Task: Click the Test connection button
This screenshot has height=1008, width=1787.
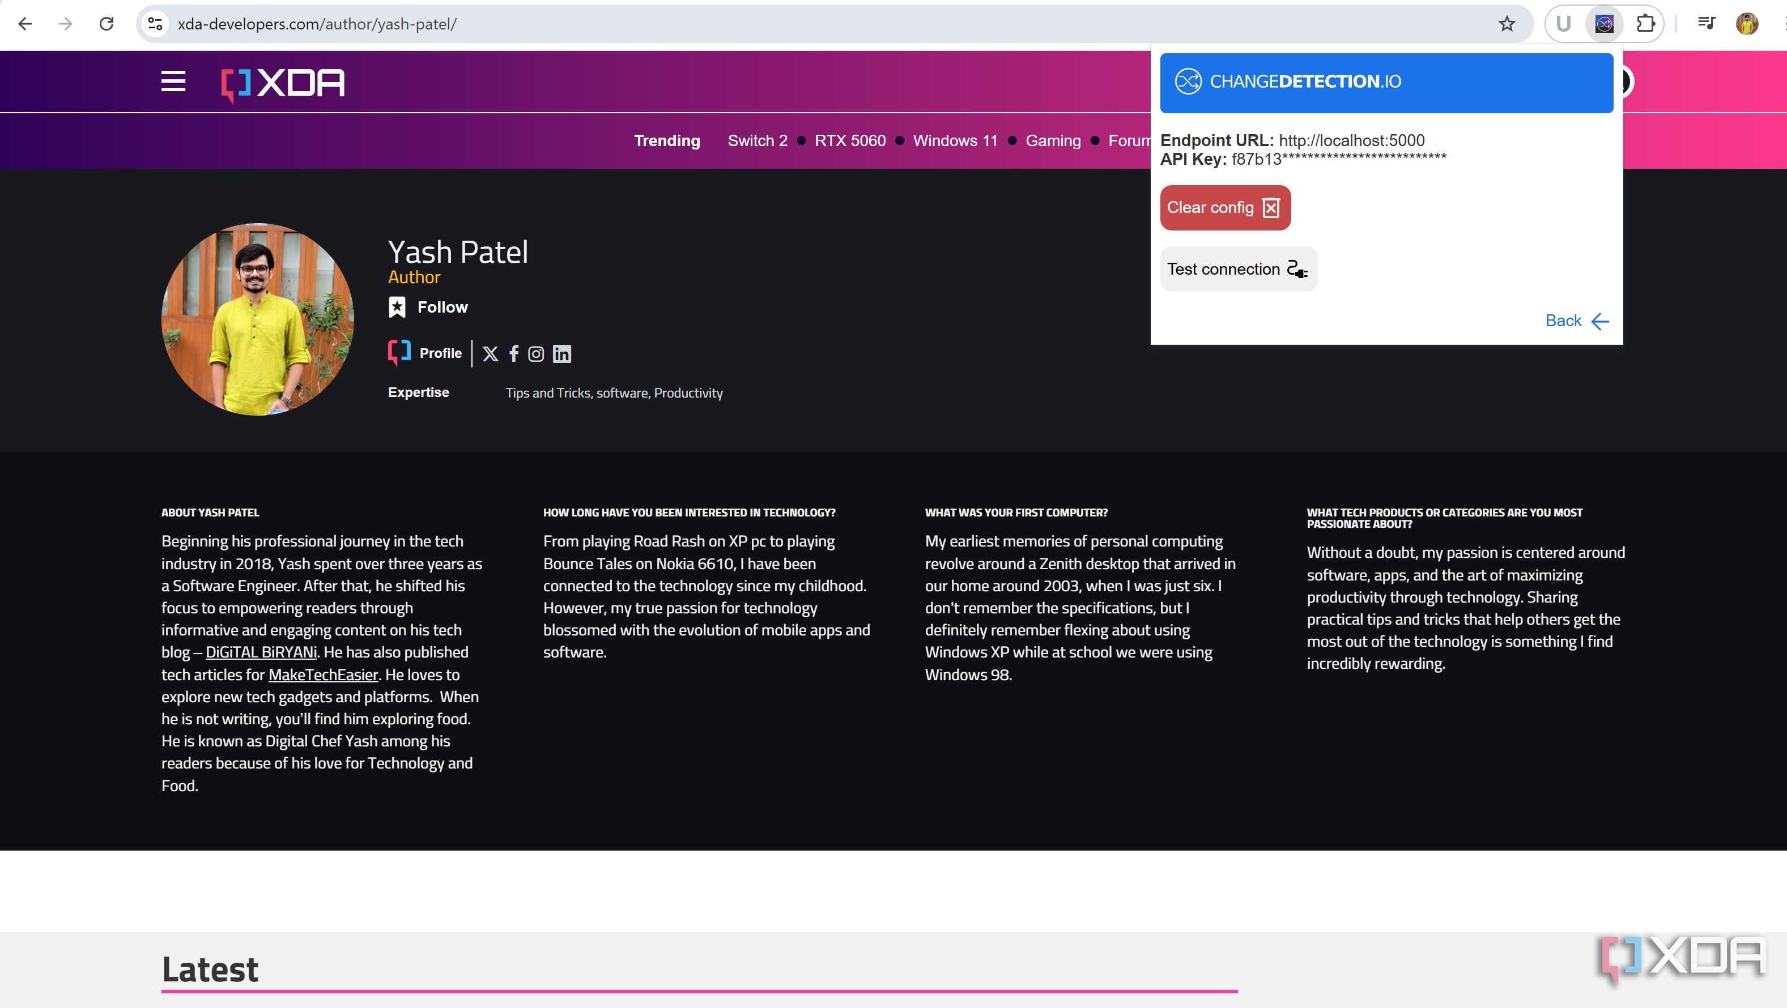Action: pos(1239,269)
